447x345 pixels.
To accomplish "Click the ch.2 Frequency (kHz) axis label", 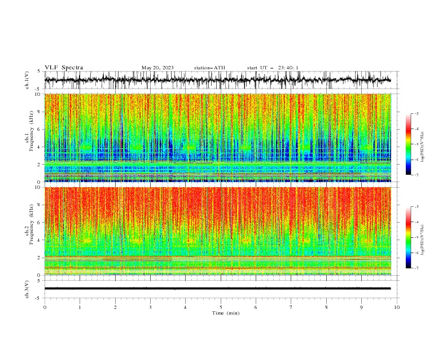I will [29, 224].
